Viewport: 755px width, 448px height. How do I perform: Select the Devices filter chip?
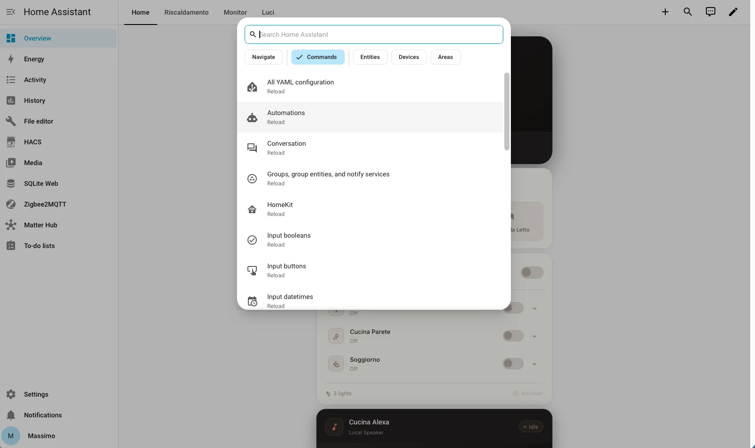[x=409, y=57]
